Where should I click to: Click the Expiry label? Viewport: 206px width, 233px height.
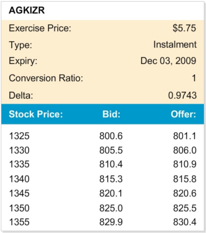[23, 61]
